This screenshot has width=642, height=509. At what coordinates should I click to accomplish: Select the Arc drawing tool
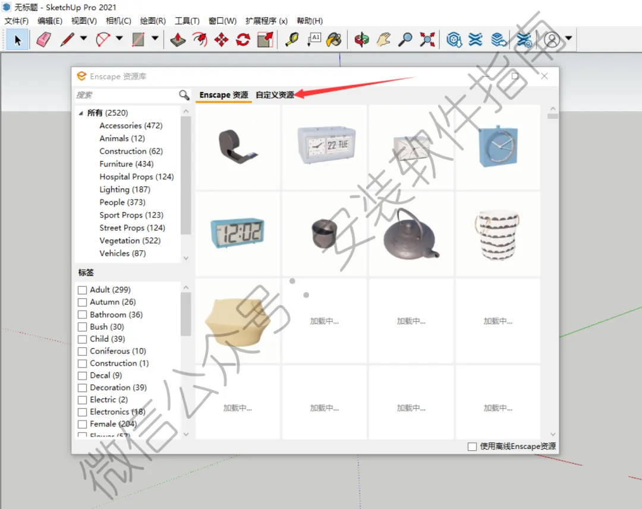103,40
